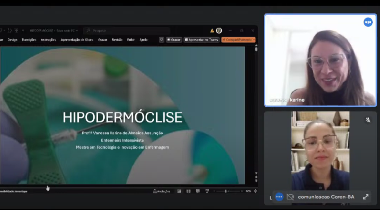The image size is (380, 210).
Task: Open the Revisão ribbon tab
Action: [117, 40]
